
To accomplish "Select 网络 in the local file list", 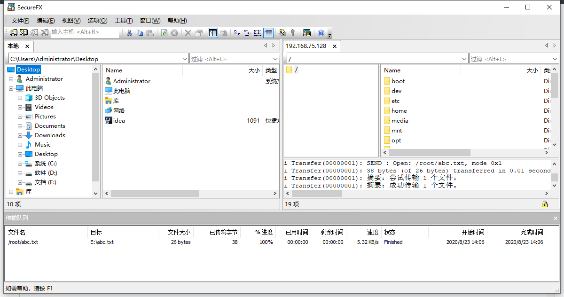I will tap(119, 111).
